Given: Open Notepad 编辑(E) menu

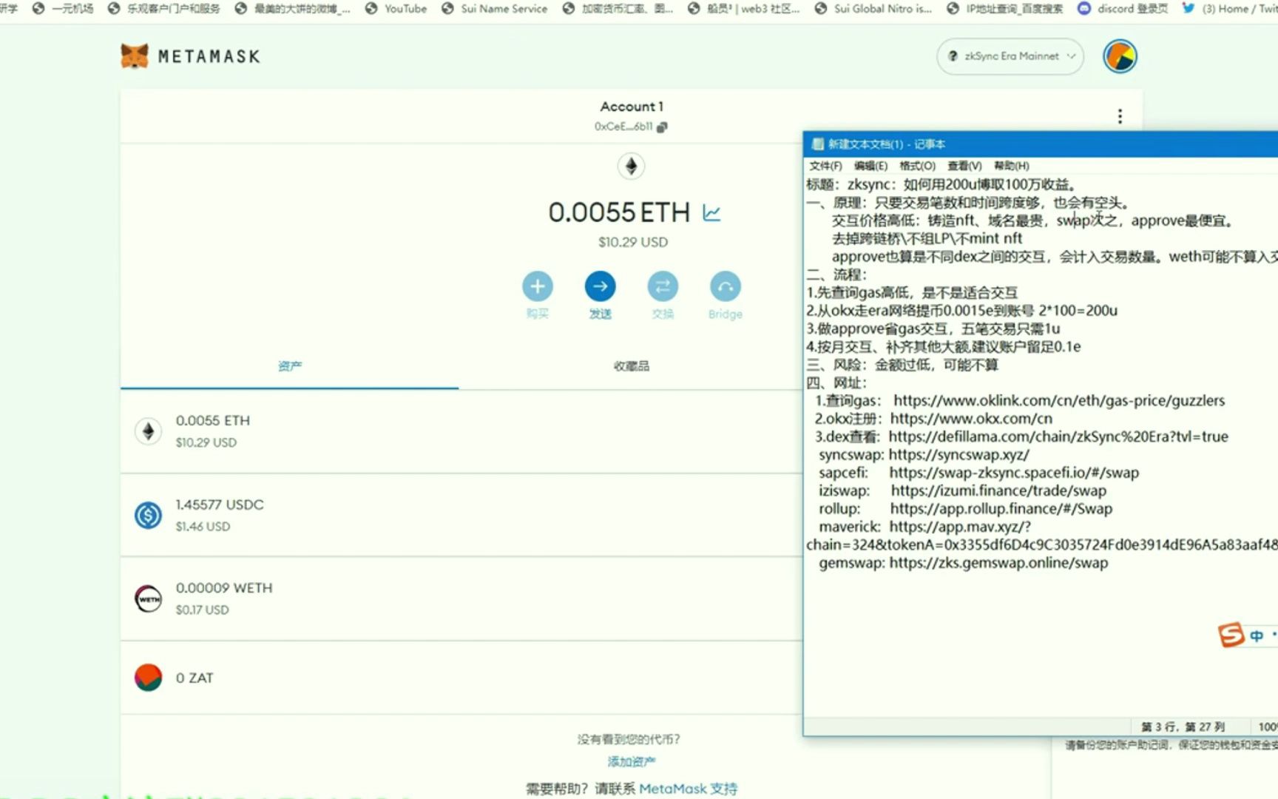Looking at the screenshot, I should click(x=870, y=166).
